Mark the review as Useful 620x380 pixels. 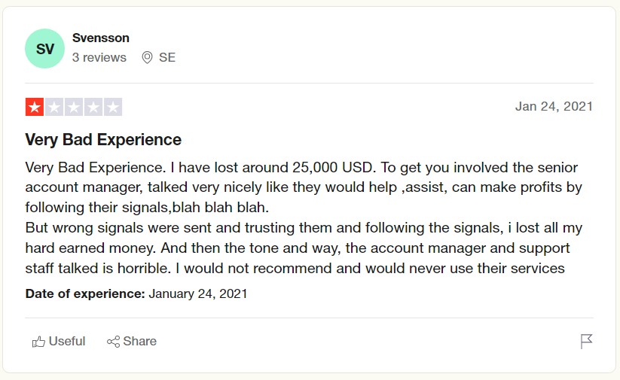(x=59, y=342)
